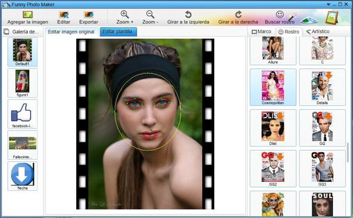Open the Marco templates tab

point(262,31)
